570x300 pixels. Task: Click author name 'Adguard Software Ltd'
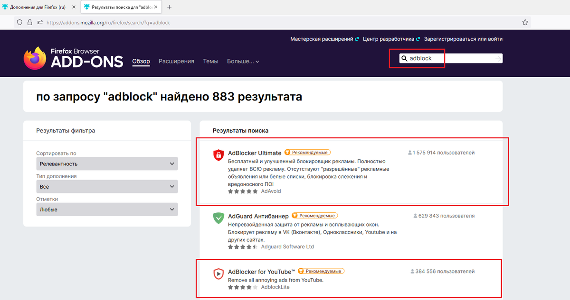pos(287,247)
